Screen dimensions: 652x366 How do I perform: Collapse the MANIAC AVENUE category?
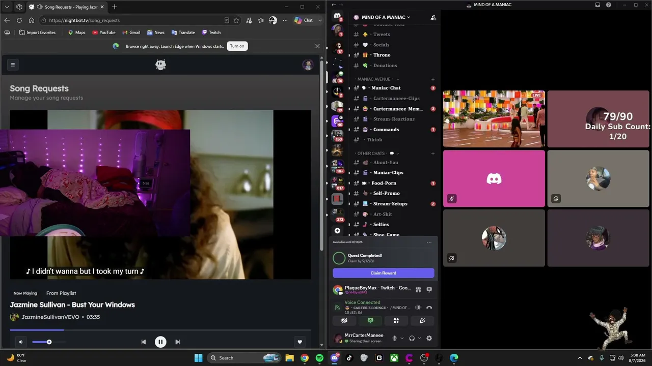377,79
